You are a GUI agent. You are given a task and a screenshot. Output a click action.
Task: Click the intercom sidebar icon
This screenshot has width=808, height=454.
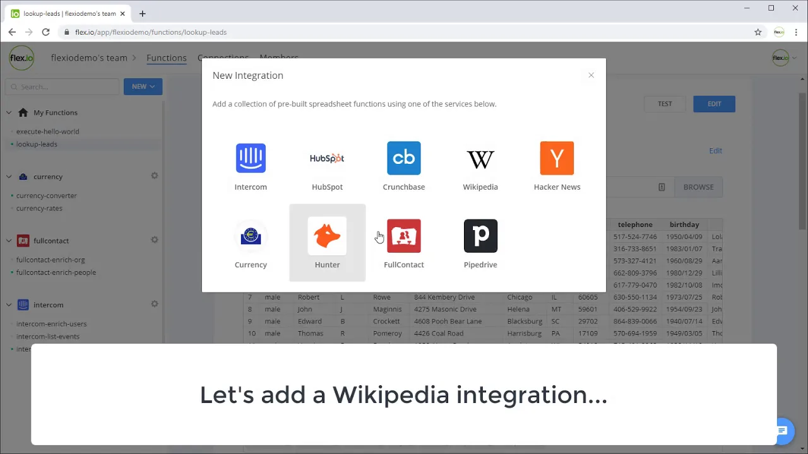pos(23,305)
